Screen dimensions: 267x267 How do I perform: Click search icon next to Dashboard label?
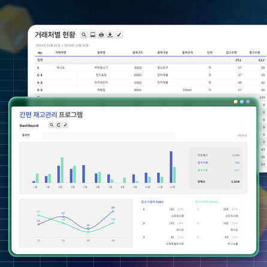(x=52, y=125)
